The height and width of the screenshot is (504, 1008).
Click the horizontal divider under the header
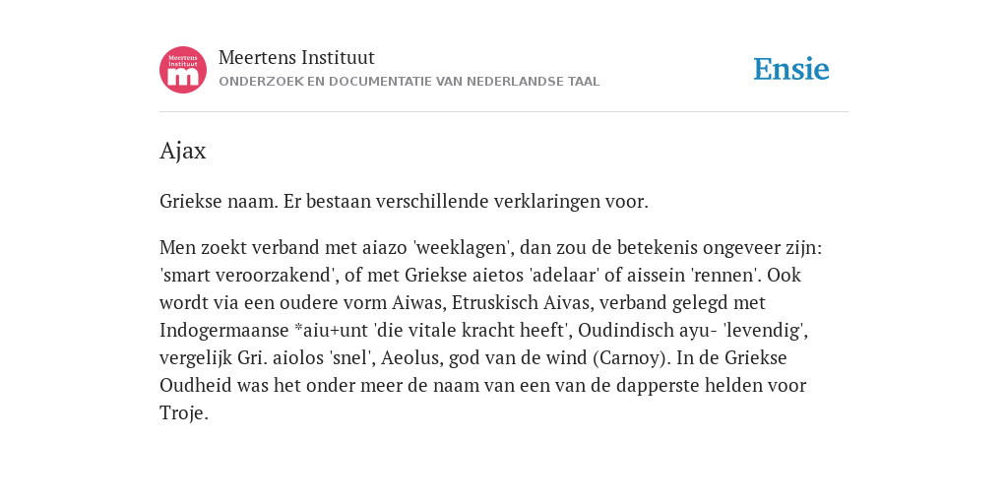coord(504,112)
